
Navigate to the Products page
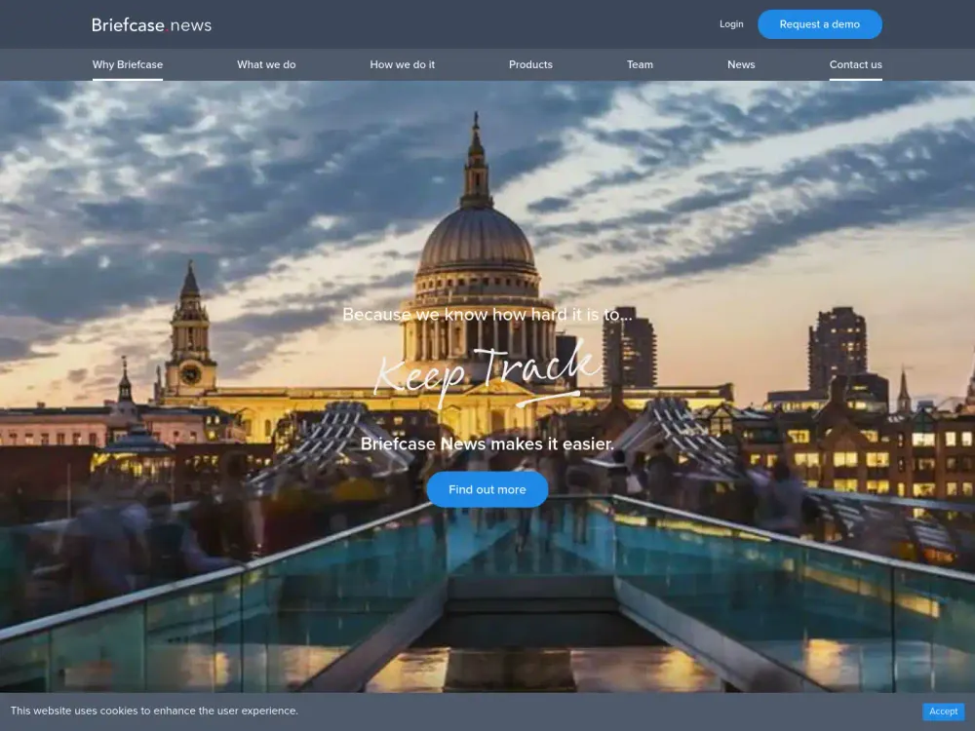(x=530, y=64)
